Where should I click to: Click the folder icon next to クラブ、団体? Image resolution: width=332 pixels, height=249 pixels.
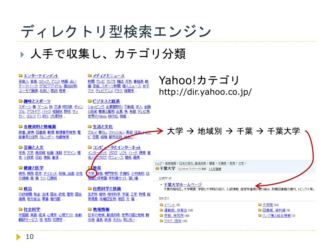[161, 221]
